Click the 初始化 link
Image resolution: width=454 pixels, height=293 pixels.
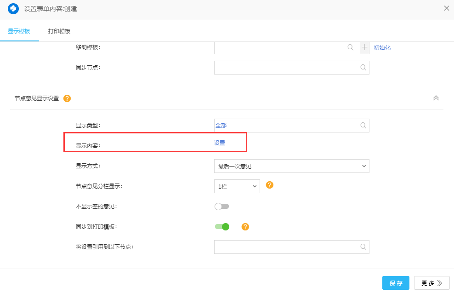382,48
